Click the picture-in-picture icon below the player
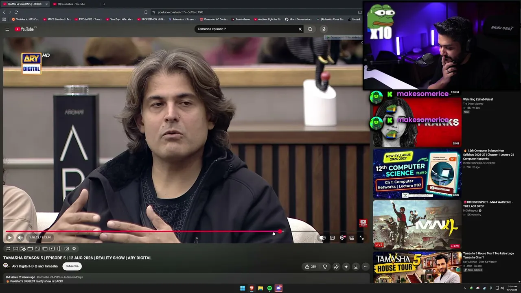521x293 pixels. tap(37, 249)
